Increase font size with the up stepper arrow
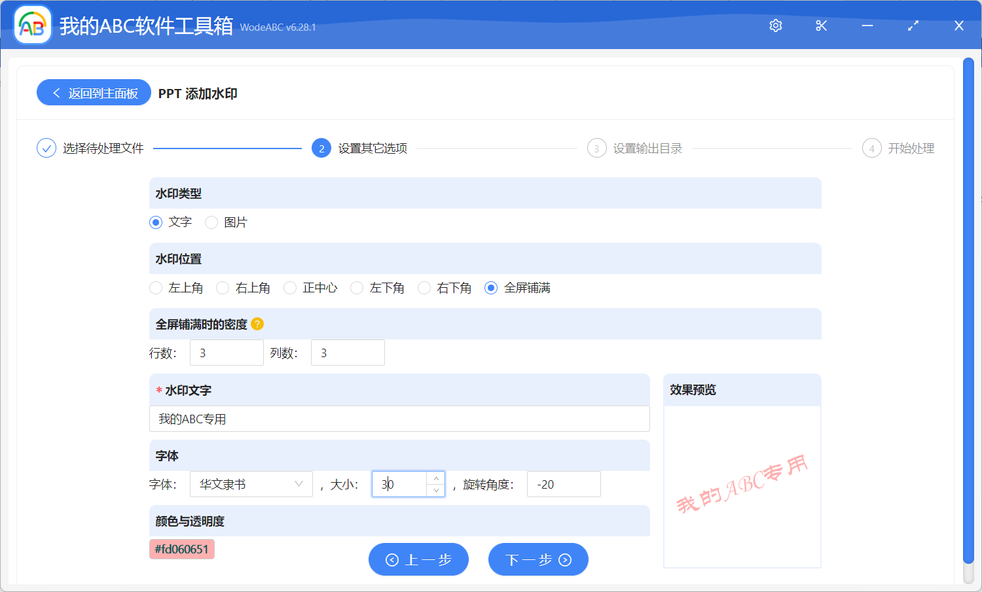 (435, 478)
